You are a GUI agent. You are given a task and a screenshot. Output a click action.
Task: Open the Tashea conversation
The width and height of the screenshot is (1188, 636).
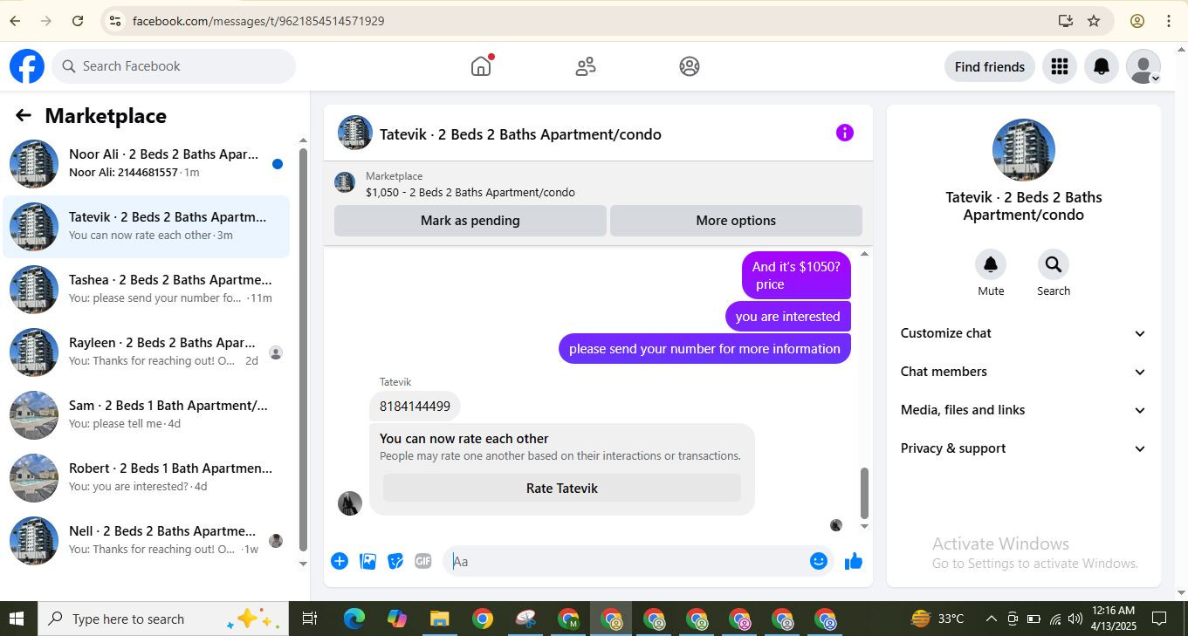pyautogui.click(x=147, y=289)
